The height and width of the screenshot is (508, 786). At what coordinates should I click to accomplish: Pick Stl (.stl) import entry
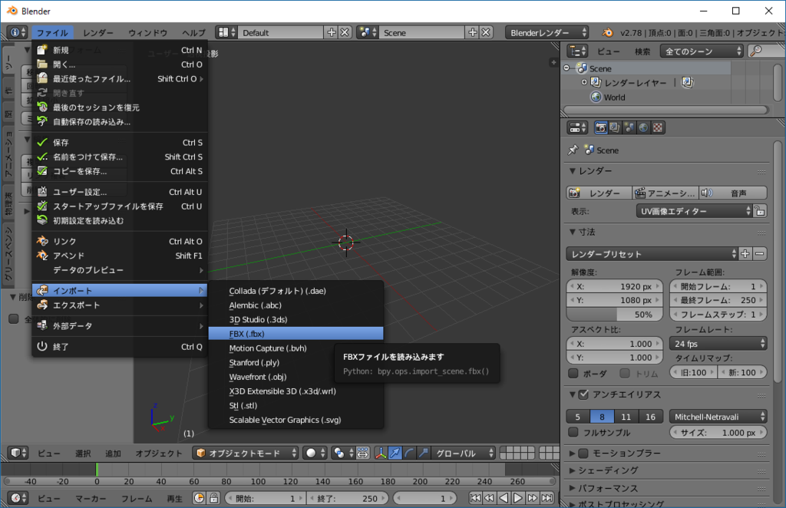point(296,405)
